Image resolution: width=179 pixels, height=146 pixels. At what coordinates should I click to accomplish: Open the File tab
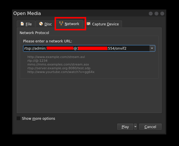pyautogui.click(x=26, y=24)
